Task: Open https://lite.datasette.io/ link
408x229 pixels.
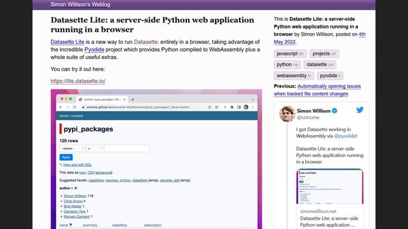Action: (x=78, y=81)
